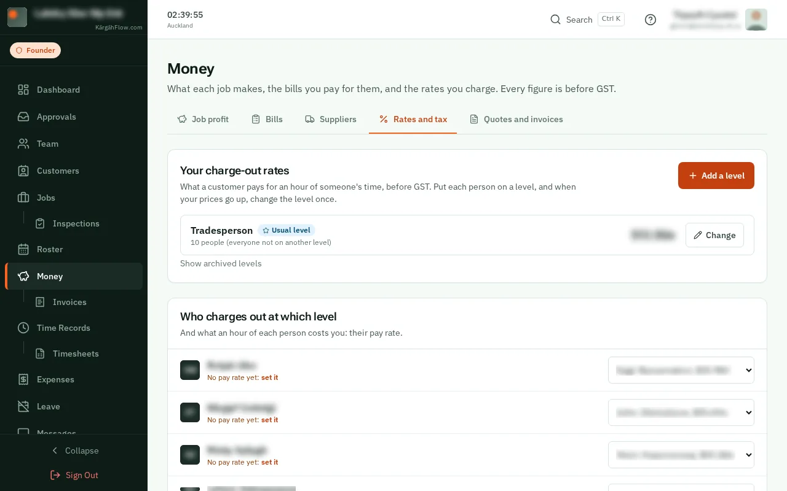Click the Money piggy bank icon
Viewport: 787px width, 491px height.
(x=23, y=276)
